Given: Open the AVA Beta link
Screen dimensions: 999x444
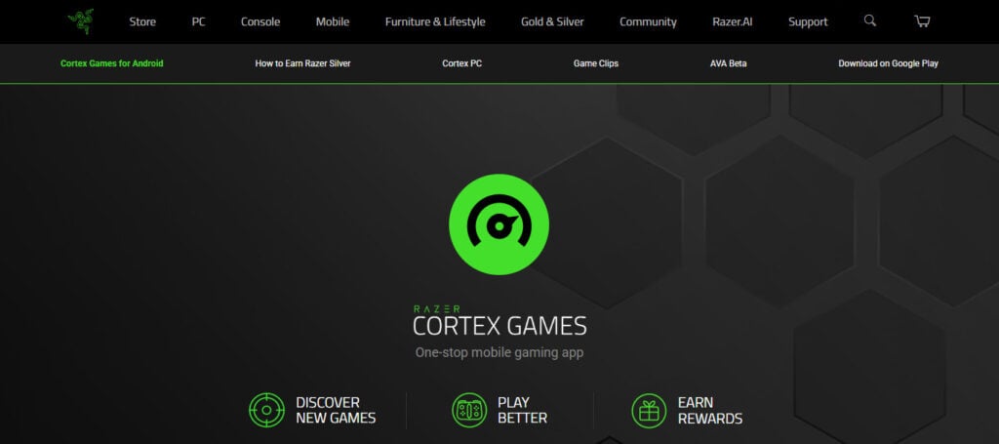Looking at the screenshot, I should tap(728, 63).
